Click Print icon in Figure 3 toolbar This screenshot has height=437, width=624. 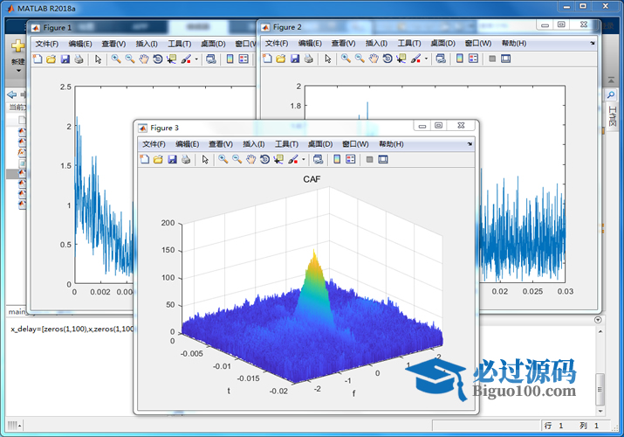(185, 160)
